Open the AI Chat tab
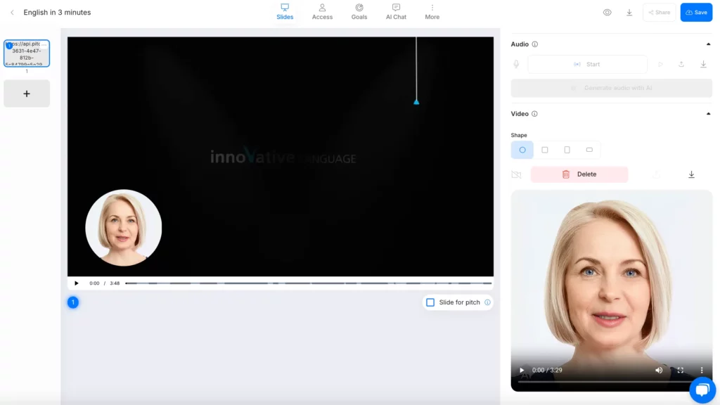The height and width of the screenshot is (405, 720). [396, 12]
